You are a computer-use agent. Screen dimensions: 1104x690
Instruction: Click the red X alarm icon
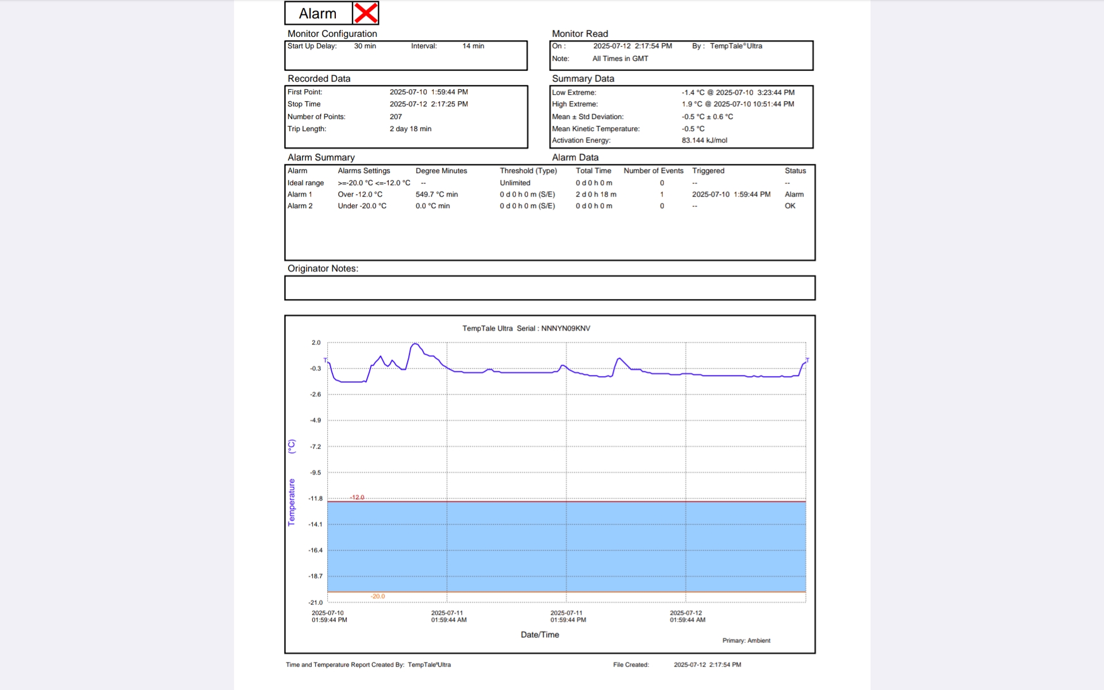click(x=366, y=13)
